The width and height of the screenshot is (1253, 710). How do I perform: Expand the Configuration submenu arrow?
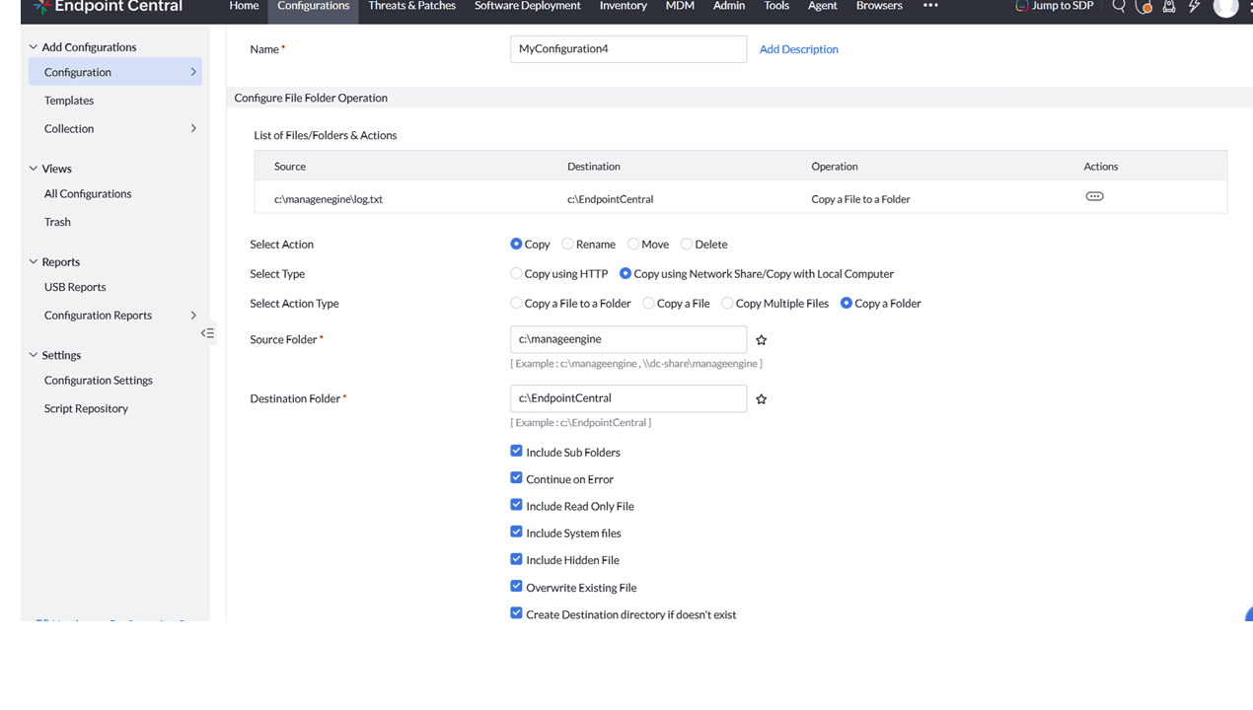193,72
